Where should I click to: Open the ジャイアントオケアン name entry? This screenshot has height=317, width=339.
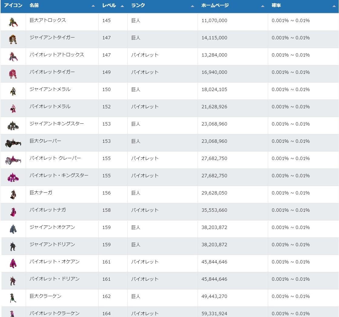click(52, 227)
